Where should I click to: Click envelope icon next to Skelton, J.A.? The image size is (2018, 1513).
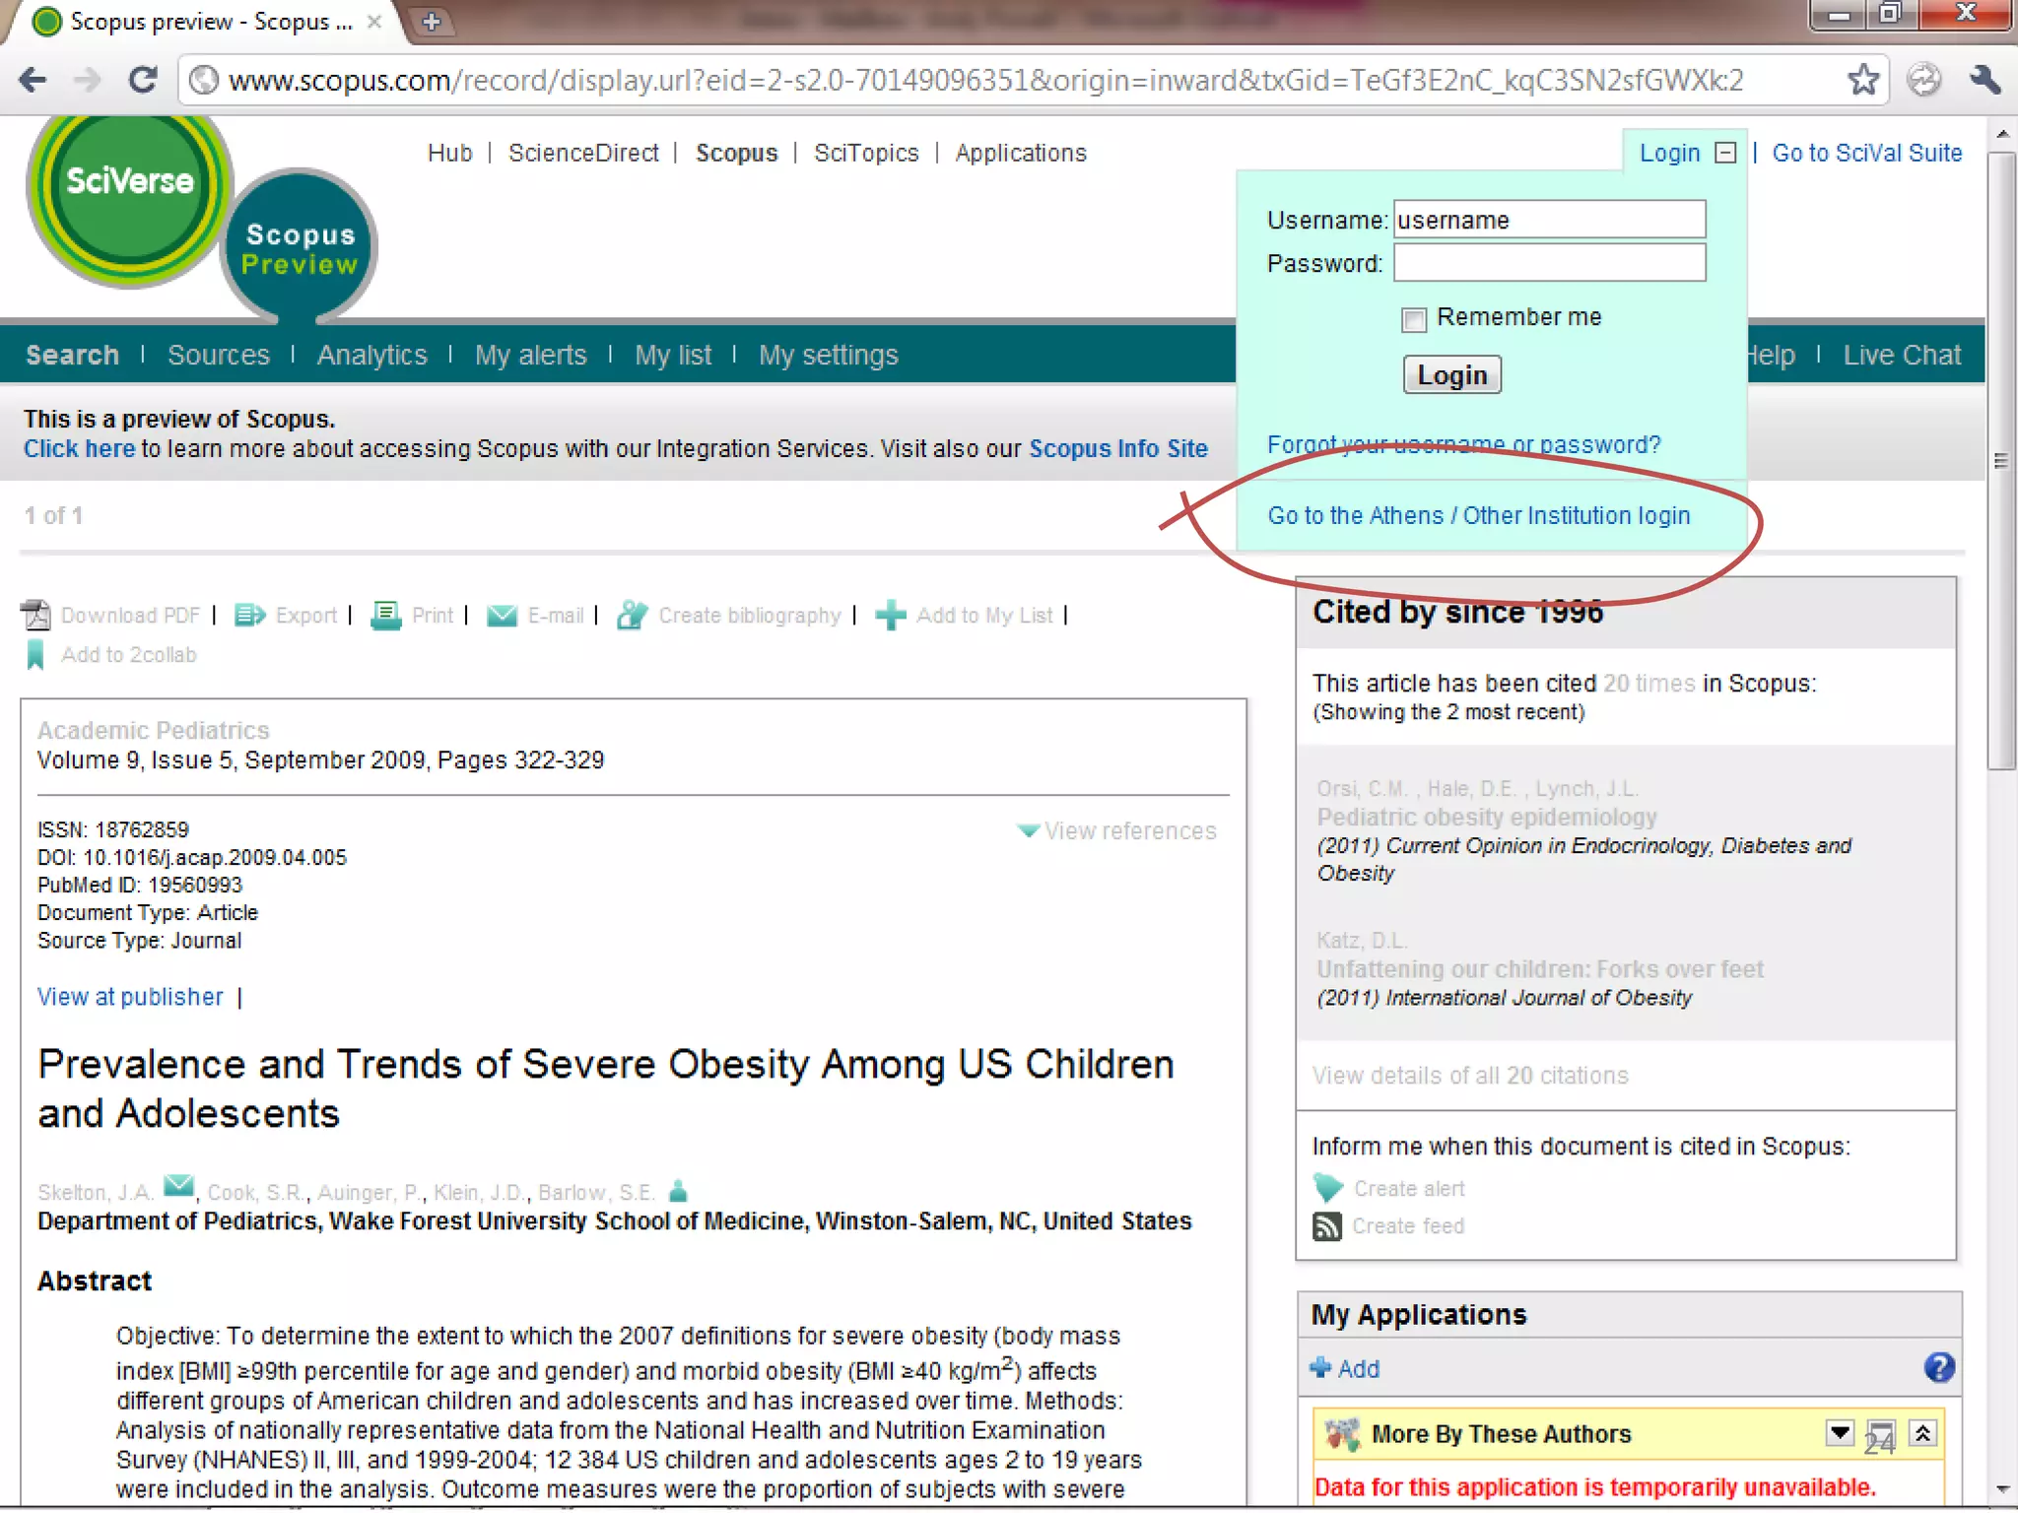[x=178, y=1186]
